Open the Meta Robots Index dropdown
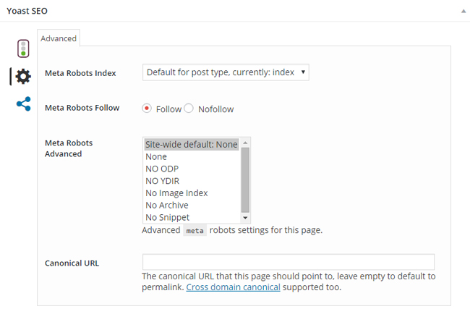The image size is (470, 309). (x=226, y=72)
